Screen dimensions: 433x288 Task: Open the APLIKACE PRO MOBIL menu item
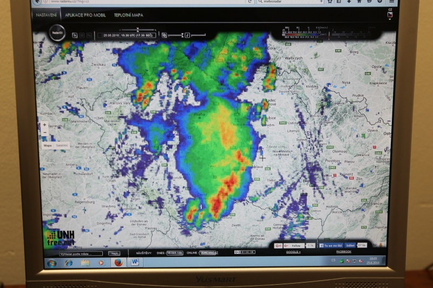[85, 15]
